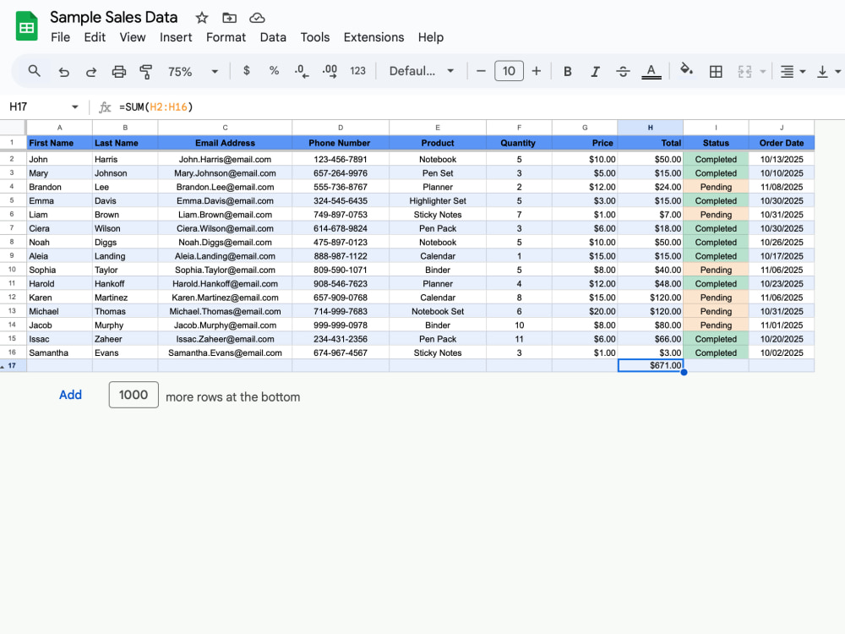
Task: Open more number formats 123
Action: pyautogui.click(x=357, y=71)
